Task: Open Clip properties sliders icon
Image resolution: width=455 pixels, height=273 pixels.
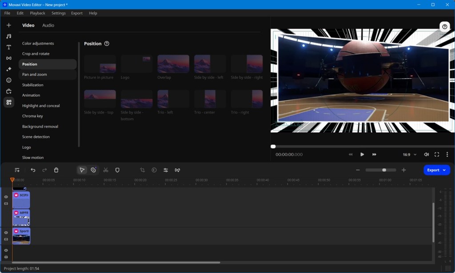Action: [166, 170]
